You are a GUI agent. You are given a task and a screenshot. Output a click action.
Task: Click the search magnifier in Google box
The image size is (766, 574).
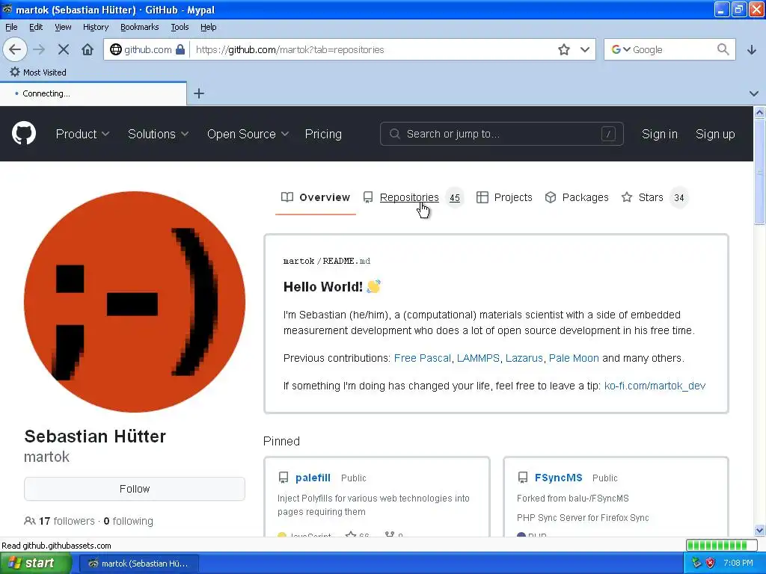pos(723,49)
